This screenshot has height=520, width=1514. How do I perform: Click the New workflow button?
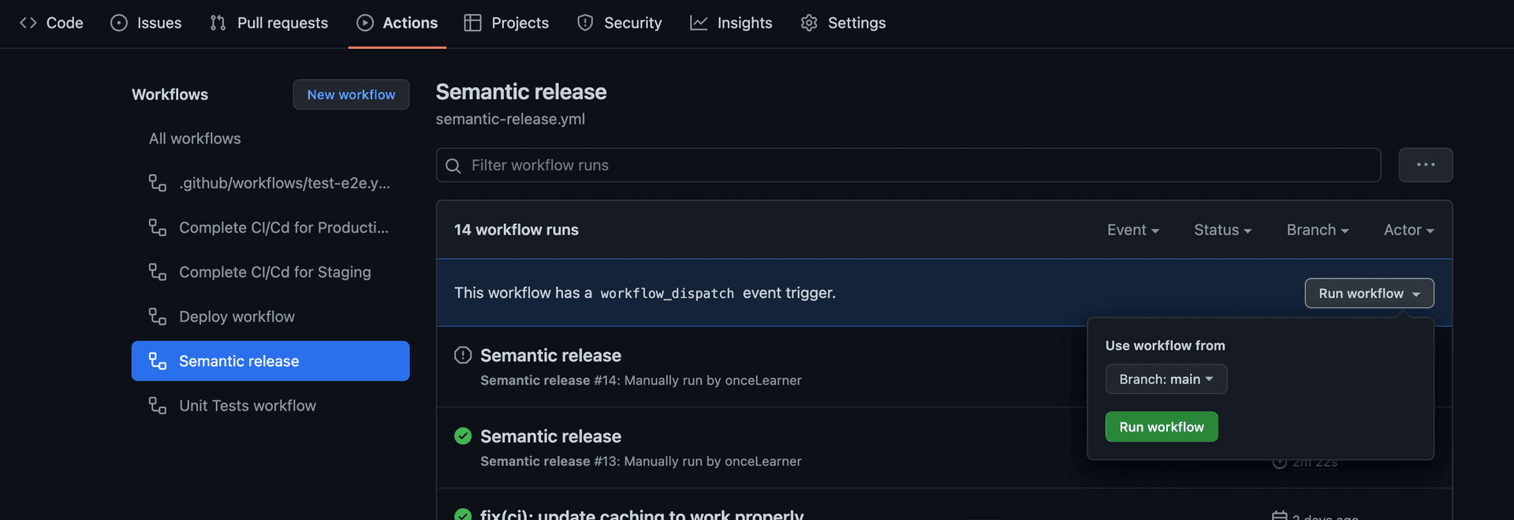tap(351, 95)
